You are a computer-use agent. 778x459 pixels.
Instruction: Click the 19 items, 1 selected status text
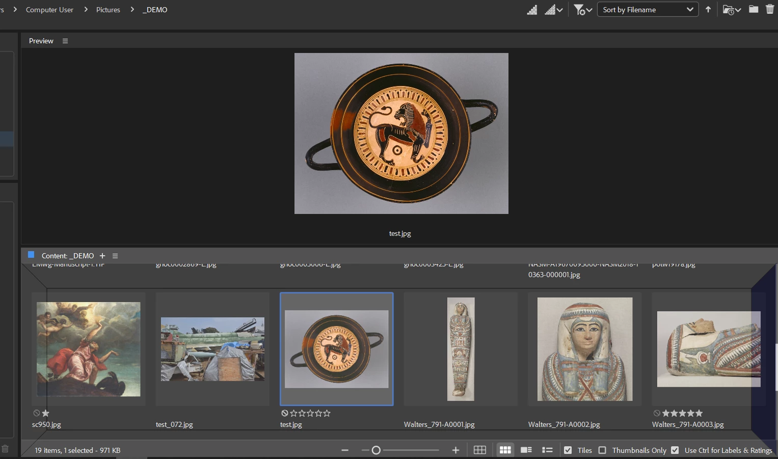click(77, 450)
